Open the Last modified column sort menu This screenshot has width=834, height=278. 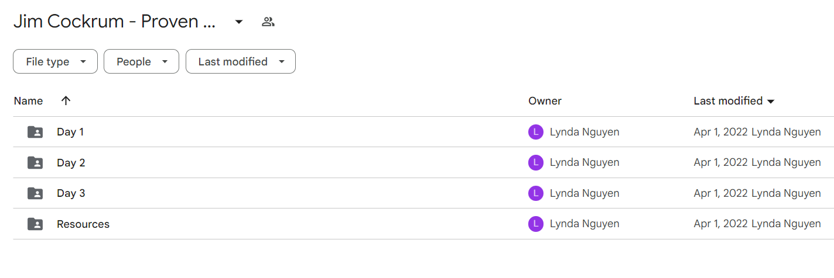click(x=734, y=101)
